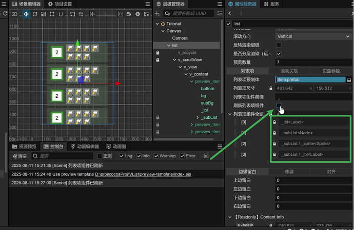Open the hierarchy panel hamburger menu
The height and width of the screenshot is (230, 354).
[220, 4]
